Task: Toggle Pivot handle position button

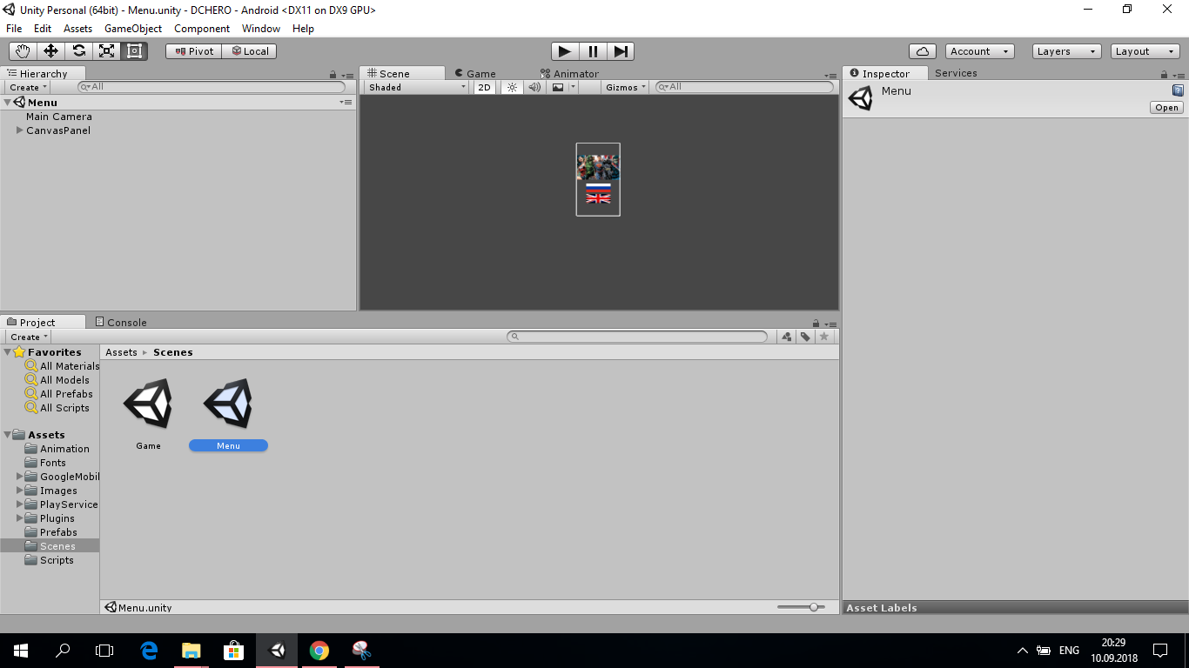Action: point(193,51)
